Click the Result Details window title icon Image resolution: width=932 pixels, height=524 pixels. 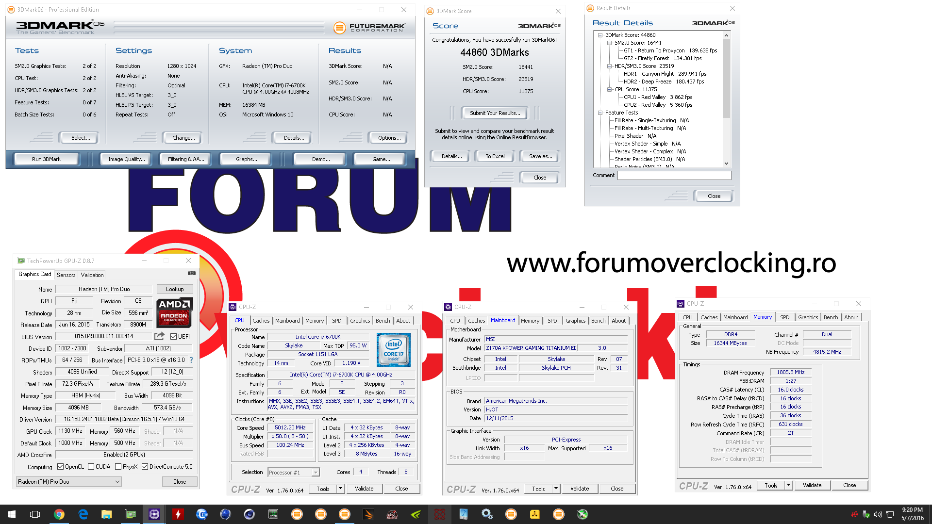coord(590,8)
